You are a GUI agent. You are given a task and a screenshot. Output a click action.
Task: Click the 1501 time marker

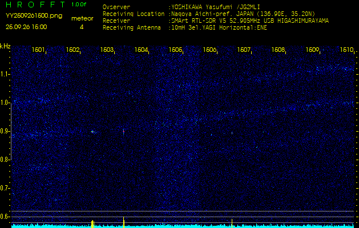[38, 50]
